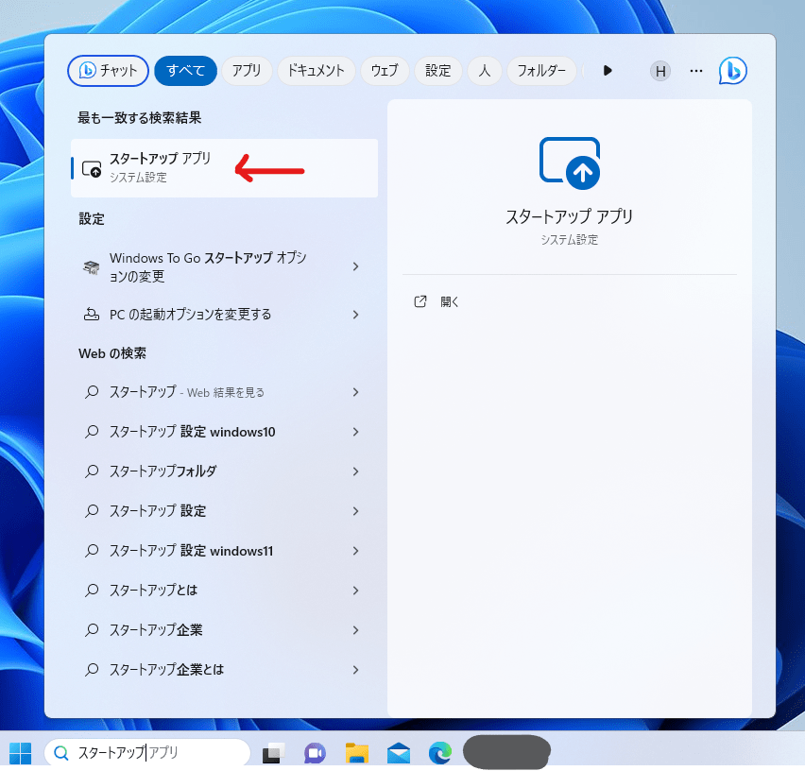Click 開く to open Startup Apps

(449, 301)
